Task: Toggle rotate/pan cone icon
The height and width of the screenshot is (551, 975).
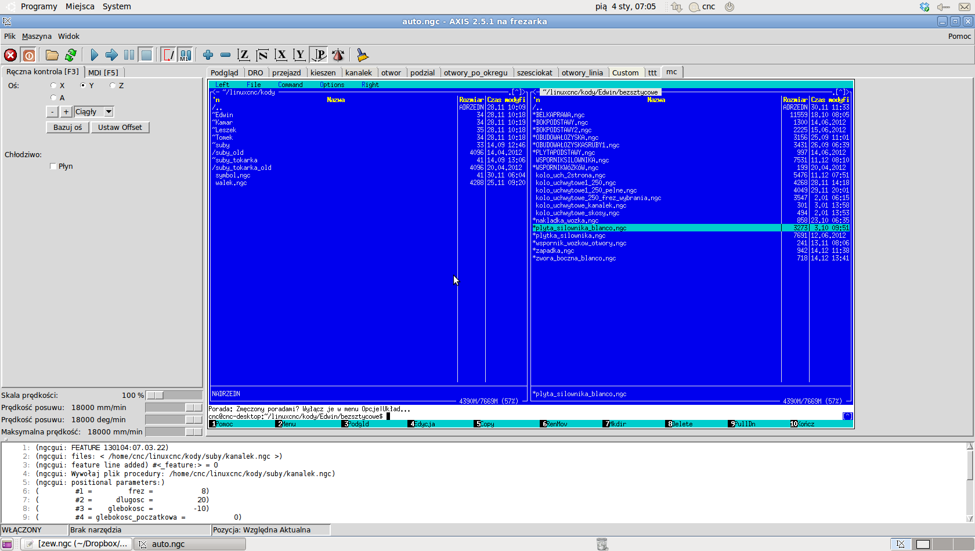Action: 338,55
